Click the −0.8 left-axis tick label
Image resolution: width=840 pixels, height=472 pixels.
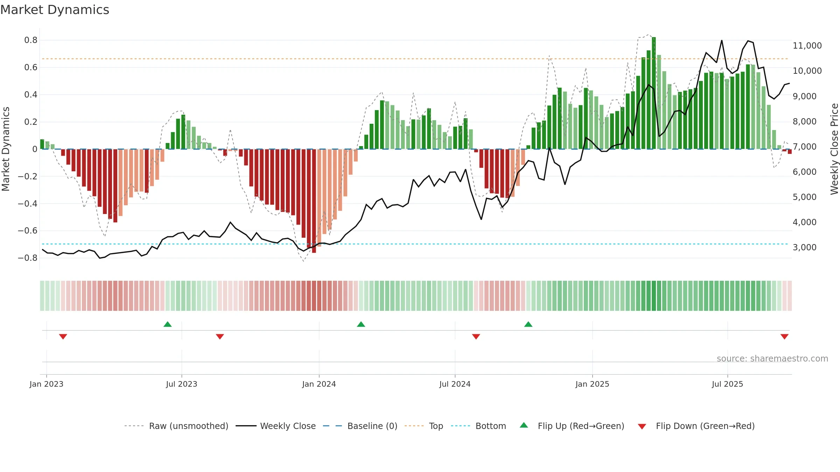(x=28, y=258)
